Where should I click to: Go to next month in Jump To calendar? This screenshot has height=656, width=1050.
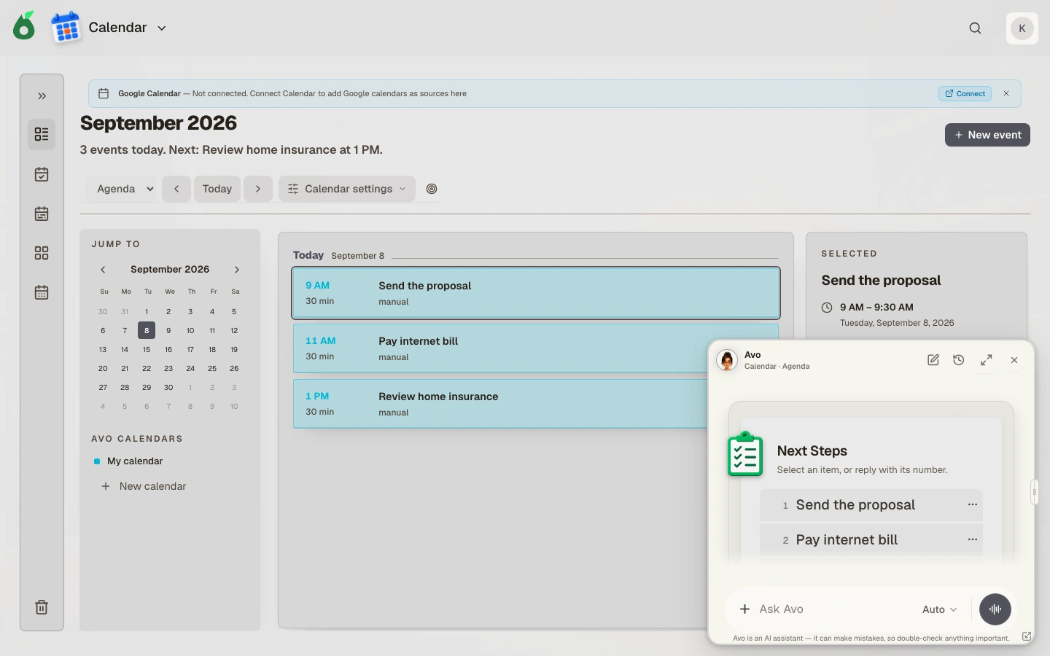click(x=237, y=270)
